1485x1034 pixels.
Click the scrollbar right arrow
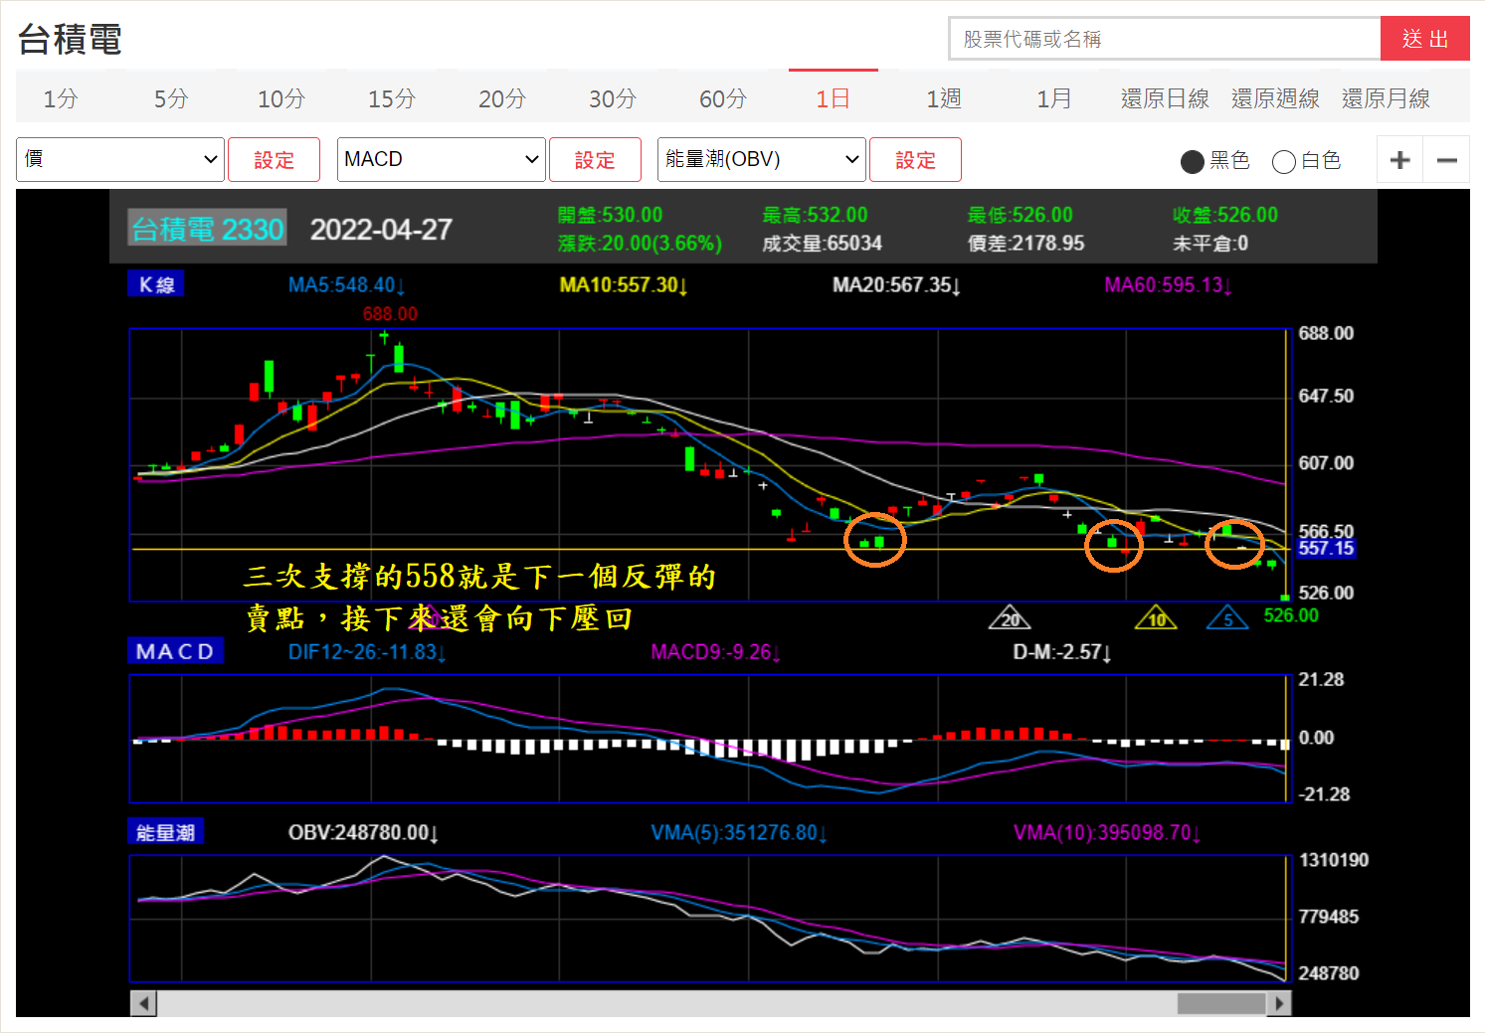(1279, 1003)
